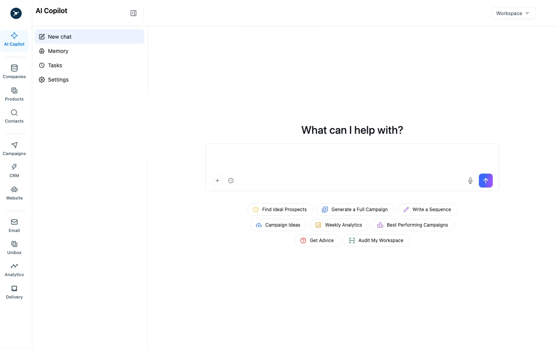View the Analytics section
The width and height of the screenshot is (557, 348).
coord(14,270)
